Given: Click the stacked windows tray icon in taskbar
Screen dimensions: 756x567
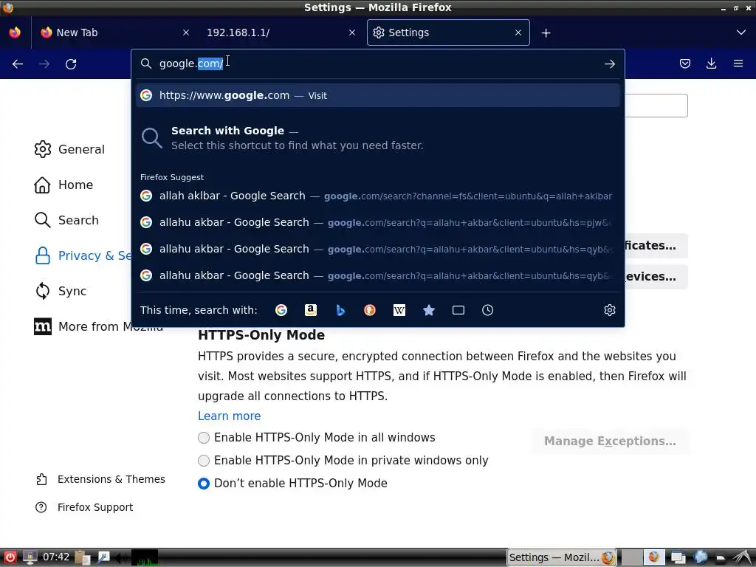Looking at the screenshot, I should (678, 557).
